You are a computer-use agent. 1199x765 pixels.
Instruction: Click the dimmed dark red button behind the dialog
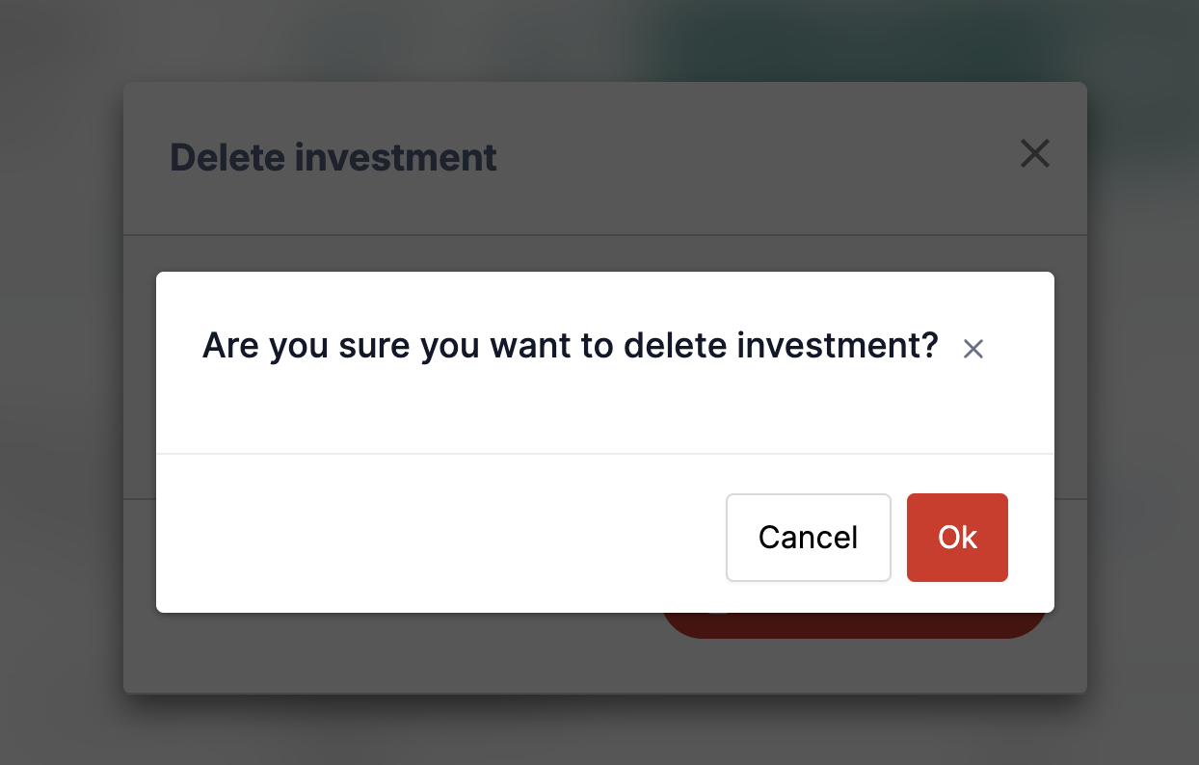click(854, 625)
